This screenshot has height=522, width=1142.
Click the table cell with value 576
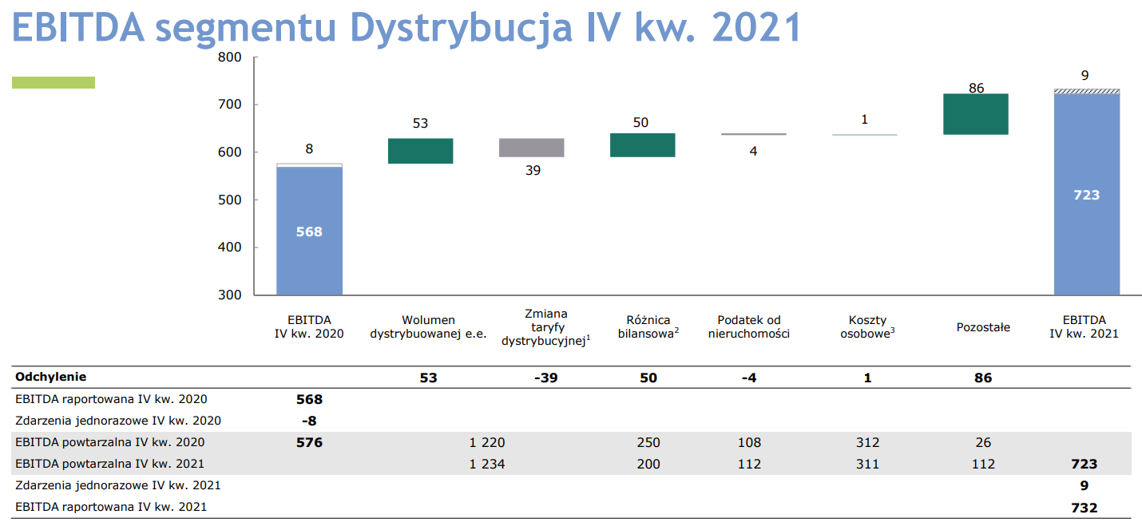click(309, 442)
